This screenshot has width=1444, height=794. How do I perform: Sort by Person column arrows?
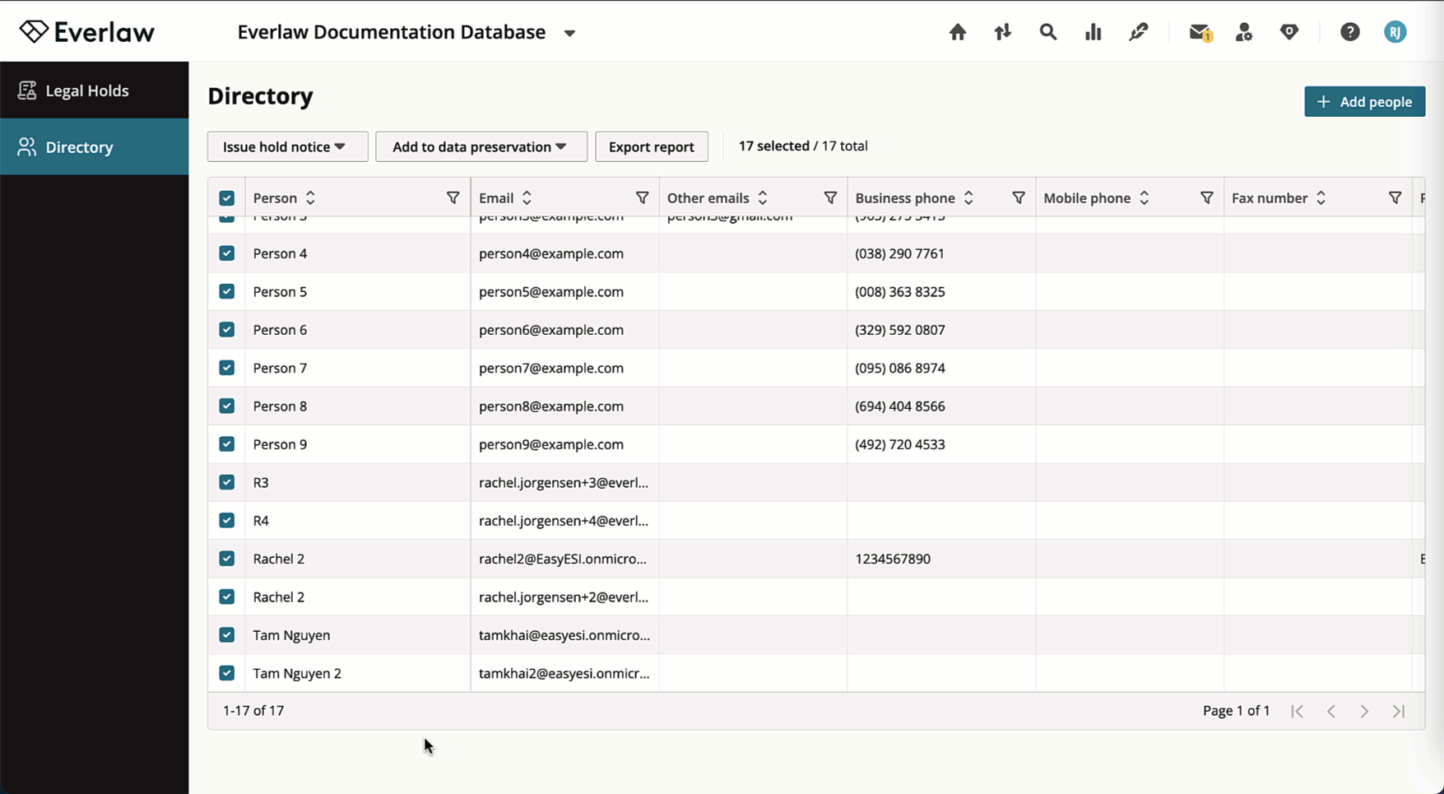click(310, 197)
